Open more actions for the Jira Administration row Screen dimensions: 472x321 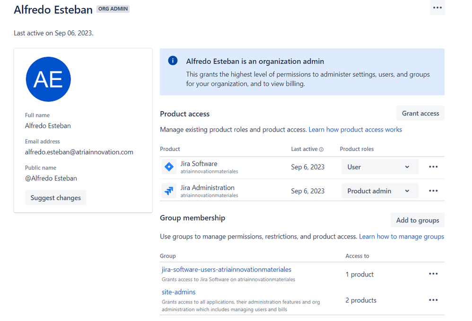pyautogui.click(x=433, y=191)
